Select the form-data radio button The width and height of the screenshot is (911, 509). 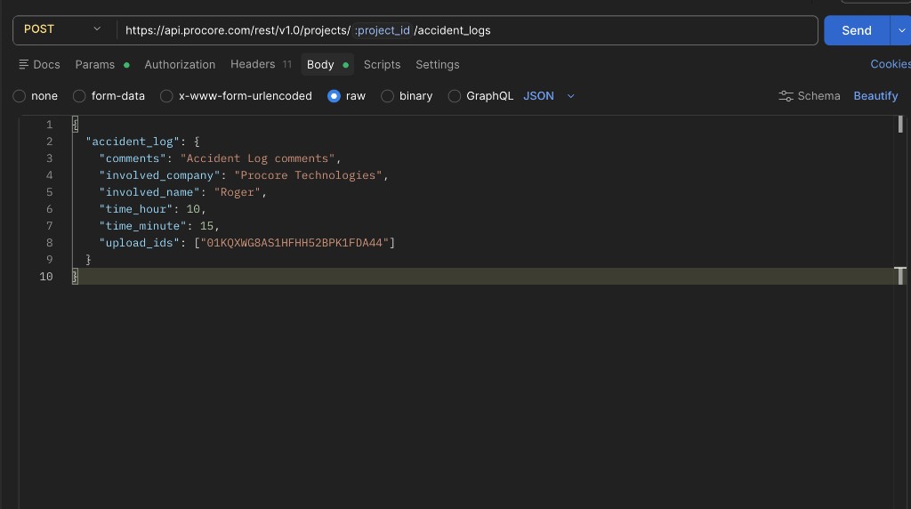point(79,96)
